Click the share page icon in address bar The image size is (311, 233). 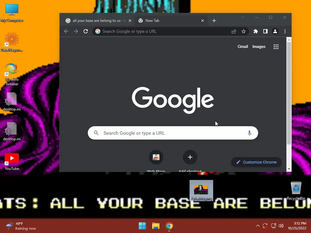[234, 31]
